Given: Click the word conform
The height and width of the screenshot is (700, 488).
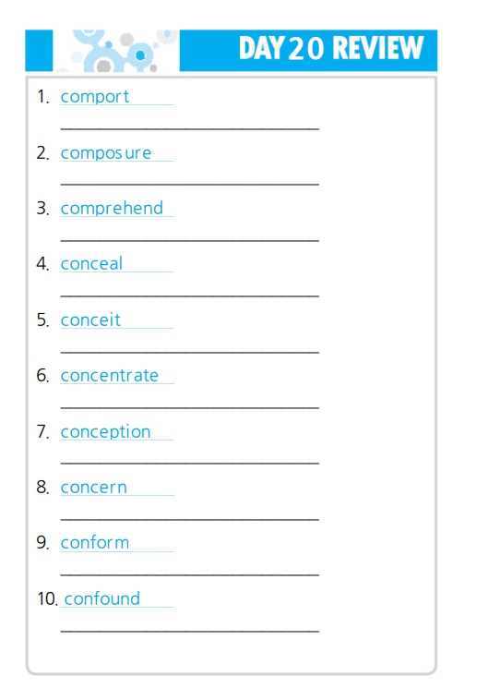Looking at the screenshot, I should 95,543.
